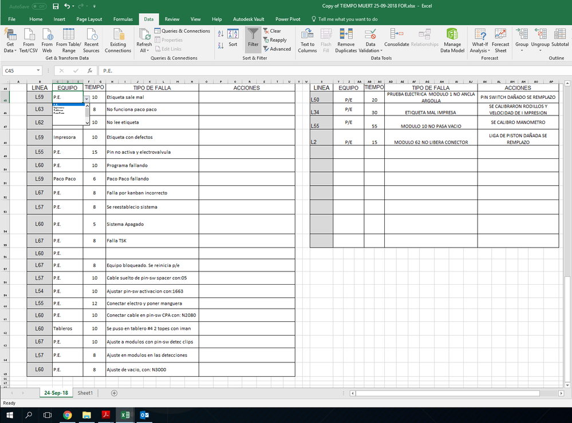The height and width of the screenshot is (423, 572).
Task: Click Text to Columns
Action: (x=307, y=41)
